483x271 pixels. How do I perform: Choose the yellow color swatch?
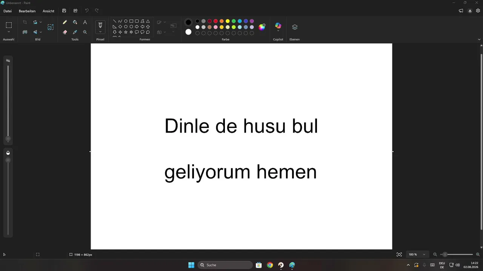click(x=228, y=21)
